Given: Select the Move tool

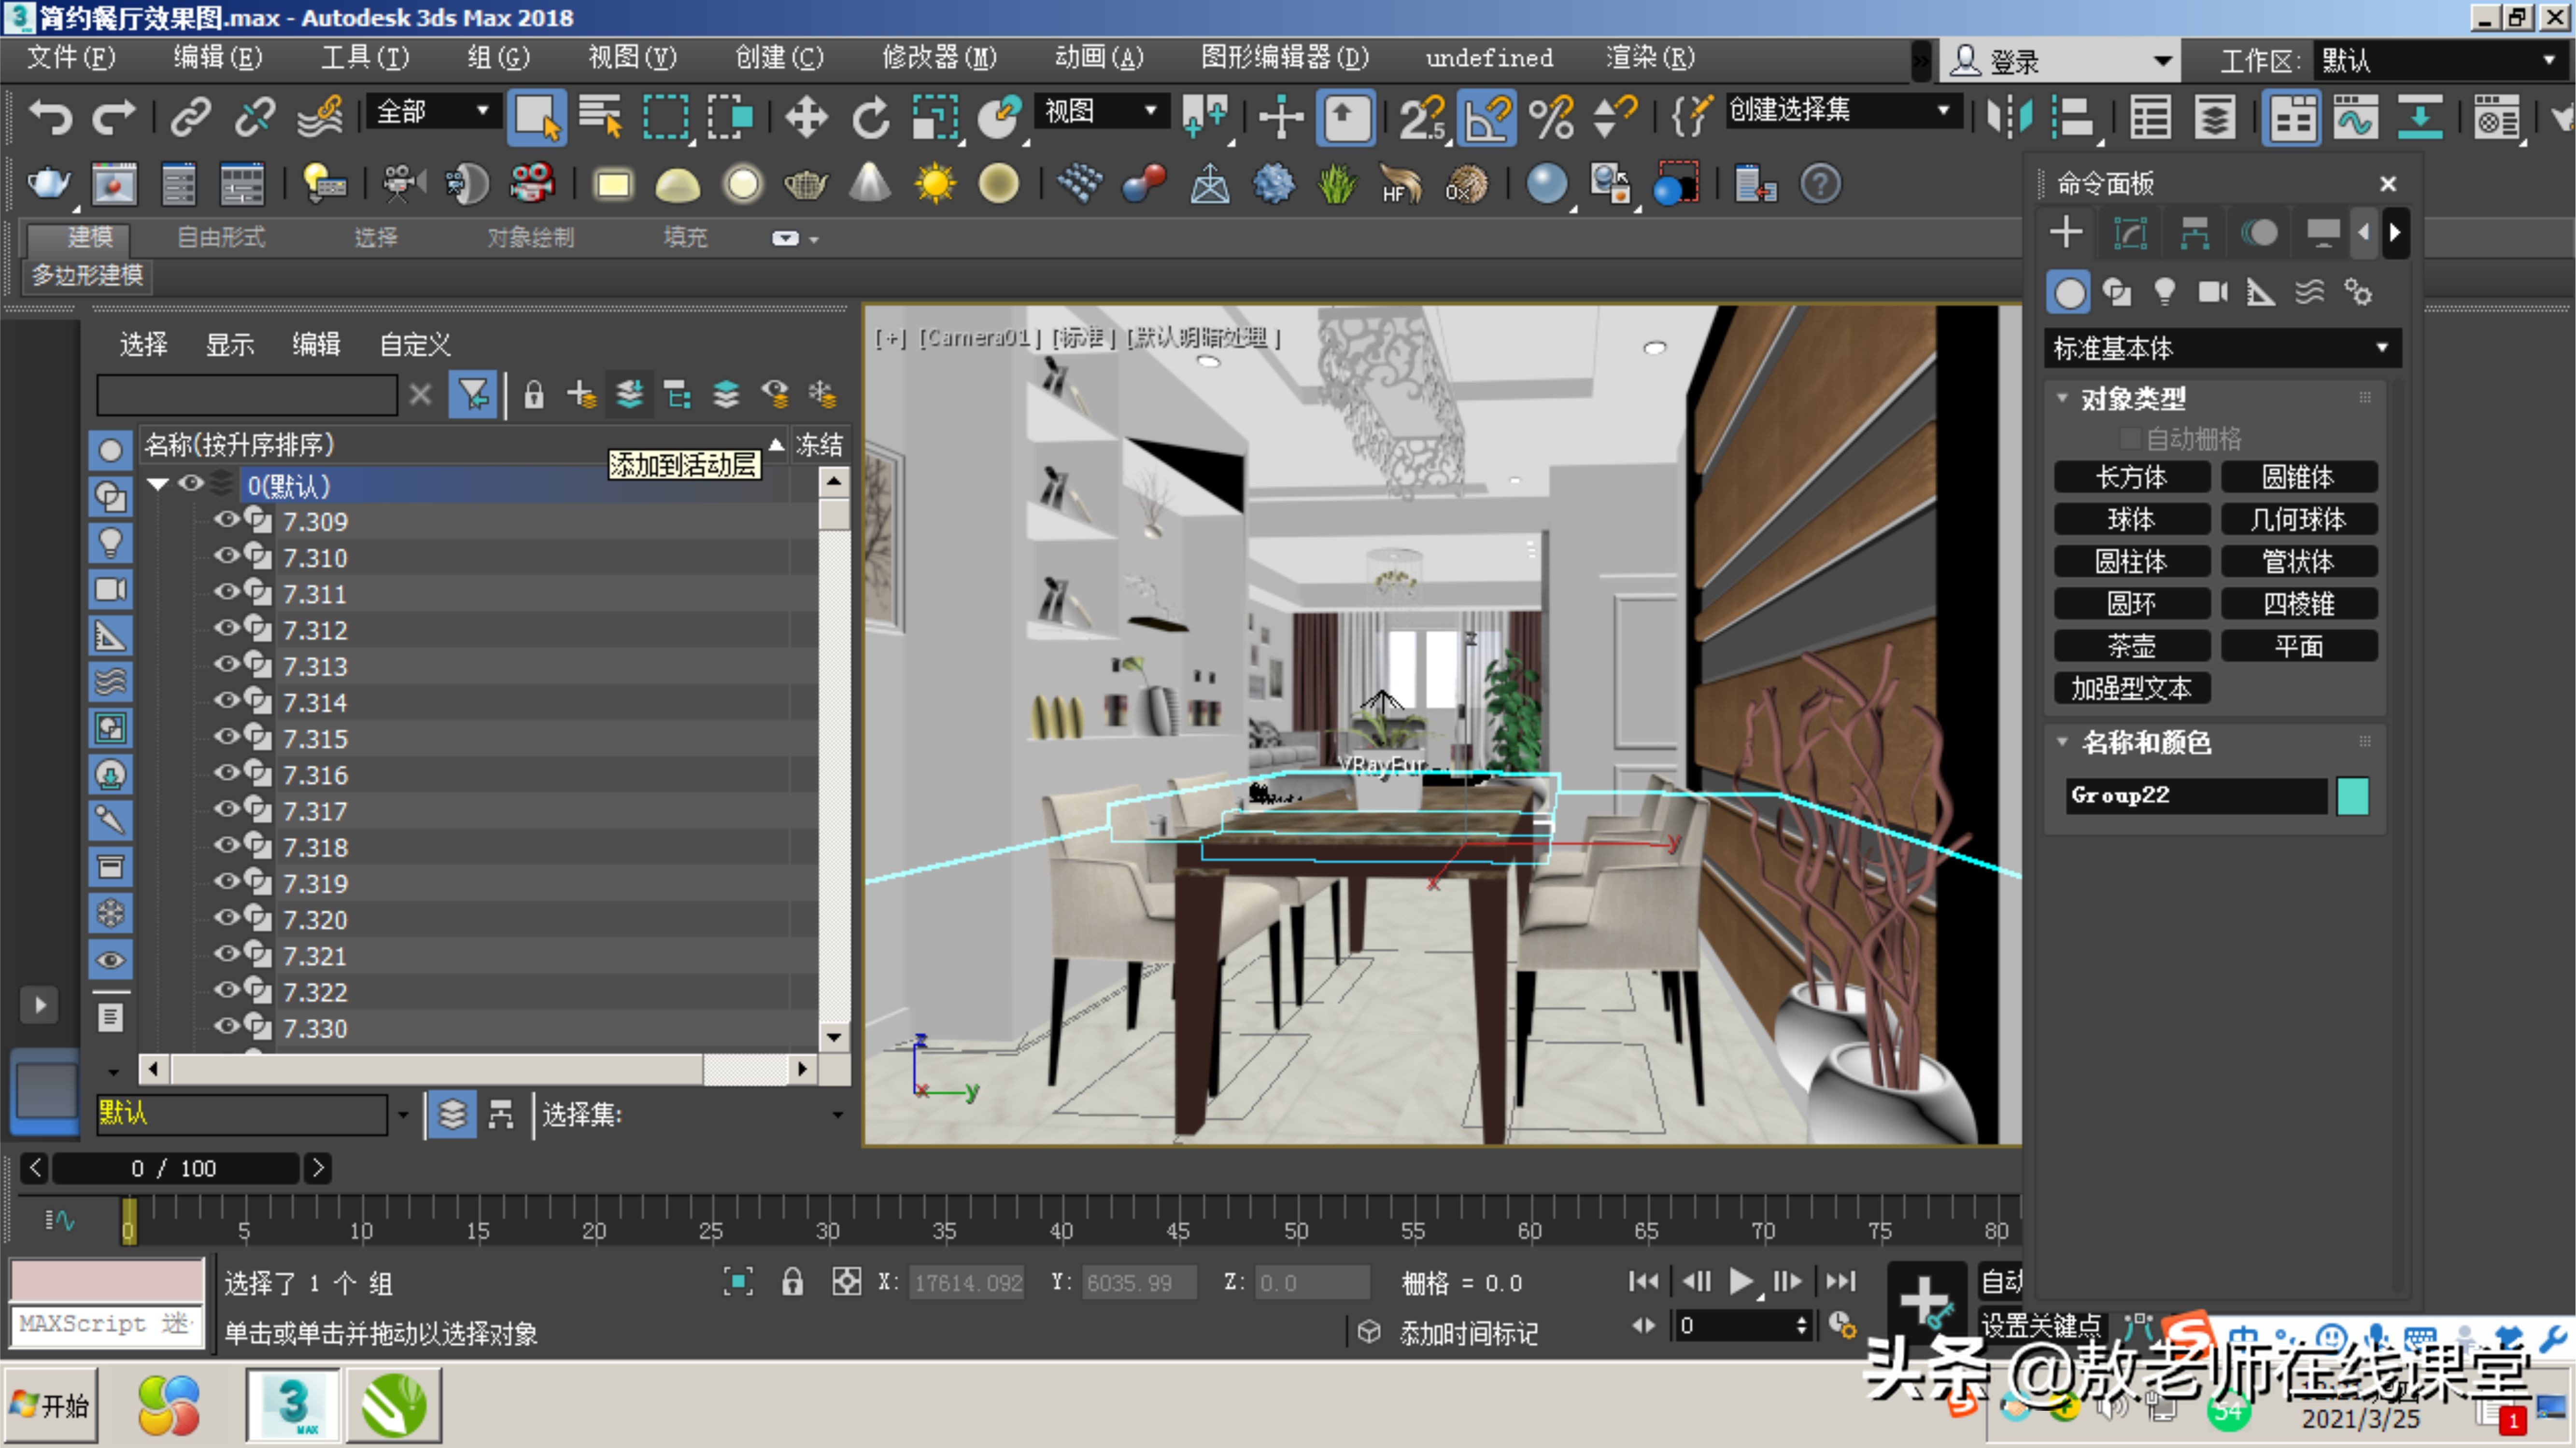Looking at the screenshot, I should click(x=806, y=117).
